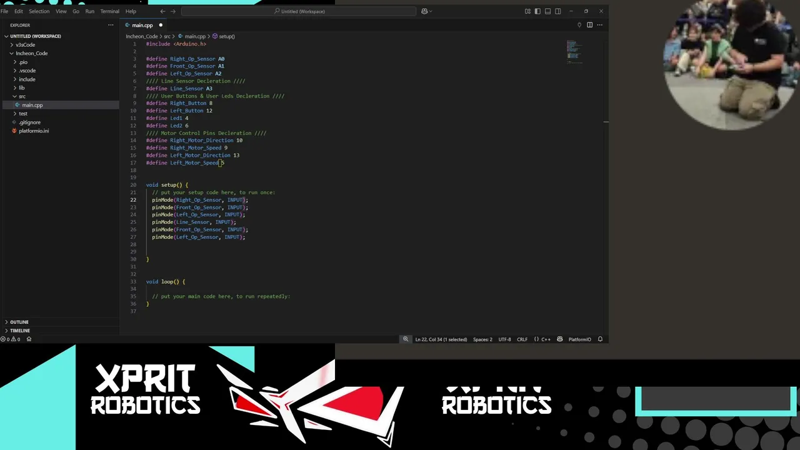800x450 pixels.
Task: Open the Edit menu
Action: [19, 11]
